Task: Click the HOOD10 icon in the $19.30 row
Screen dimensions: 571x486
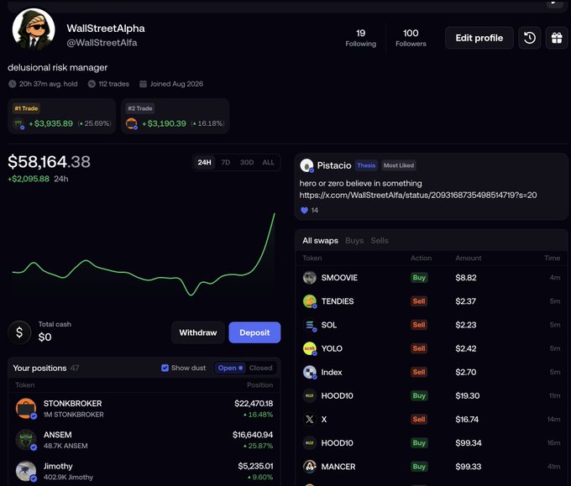Action: pos(310,395)
